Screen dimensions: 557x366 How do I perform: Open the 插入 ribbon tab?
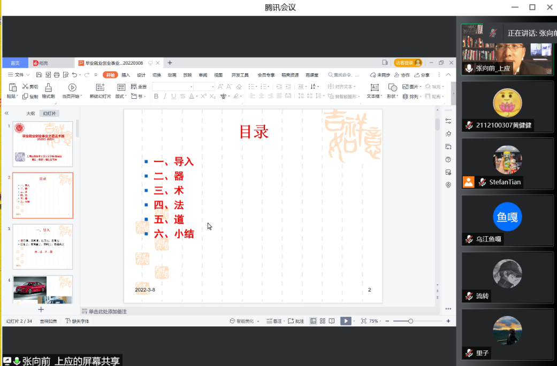[x=126, y=75]
